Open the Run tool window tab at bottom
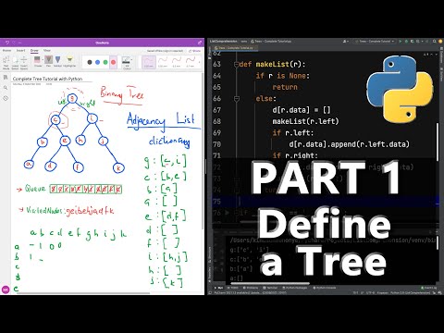Image resolution: width=444 pixels, height=333 pixels. [219, 288]
